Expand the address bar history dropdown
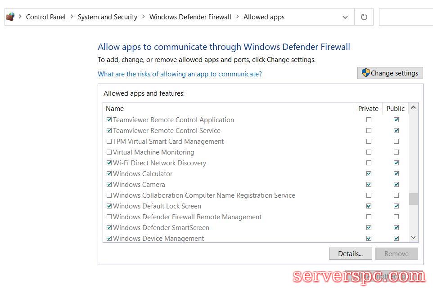The image size is (433, 288). [345, 17]
